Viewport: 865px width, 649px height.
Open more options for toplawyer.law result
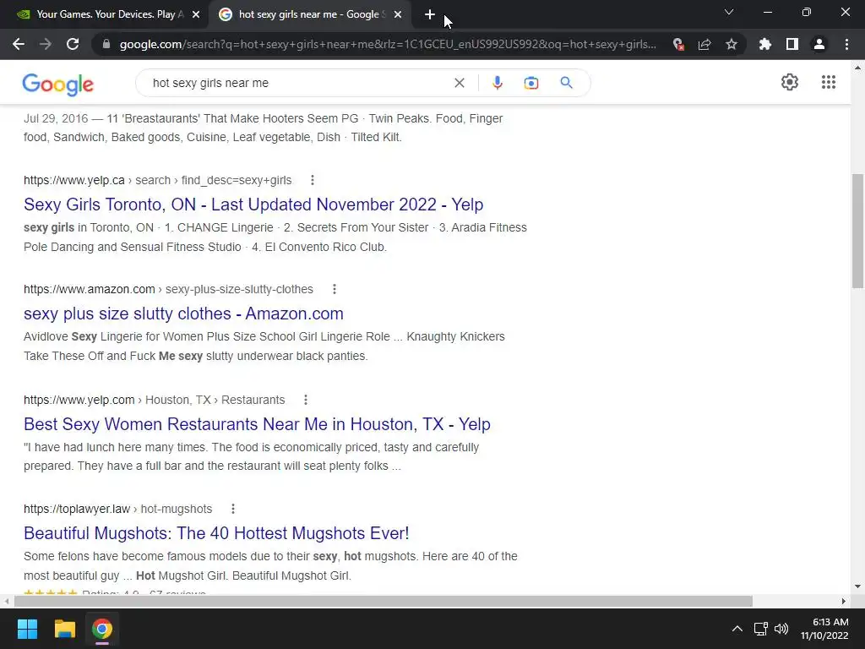pyautogui.click(x=233, y=509)
